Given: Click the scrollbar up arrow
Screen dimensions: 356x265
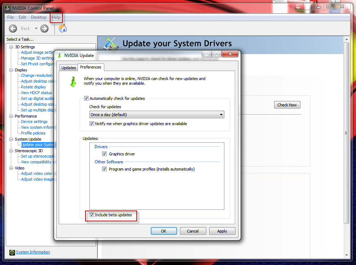Looking at the screenshot, I should point(347,39).
